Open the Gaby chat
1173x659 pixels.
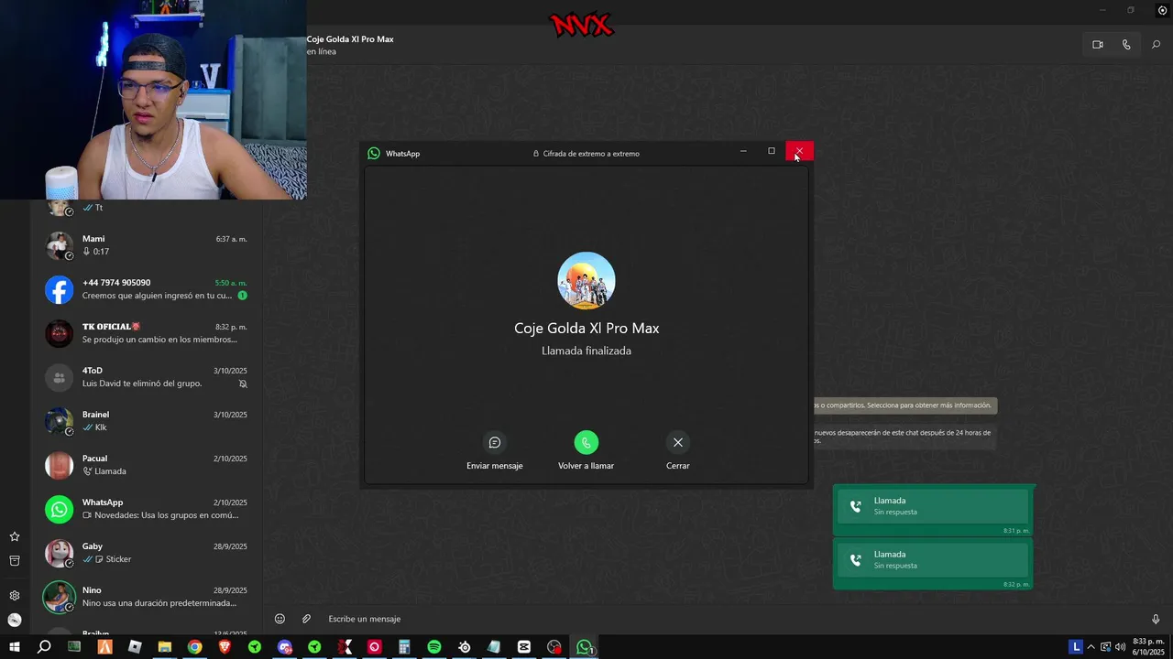[147, 553]
